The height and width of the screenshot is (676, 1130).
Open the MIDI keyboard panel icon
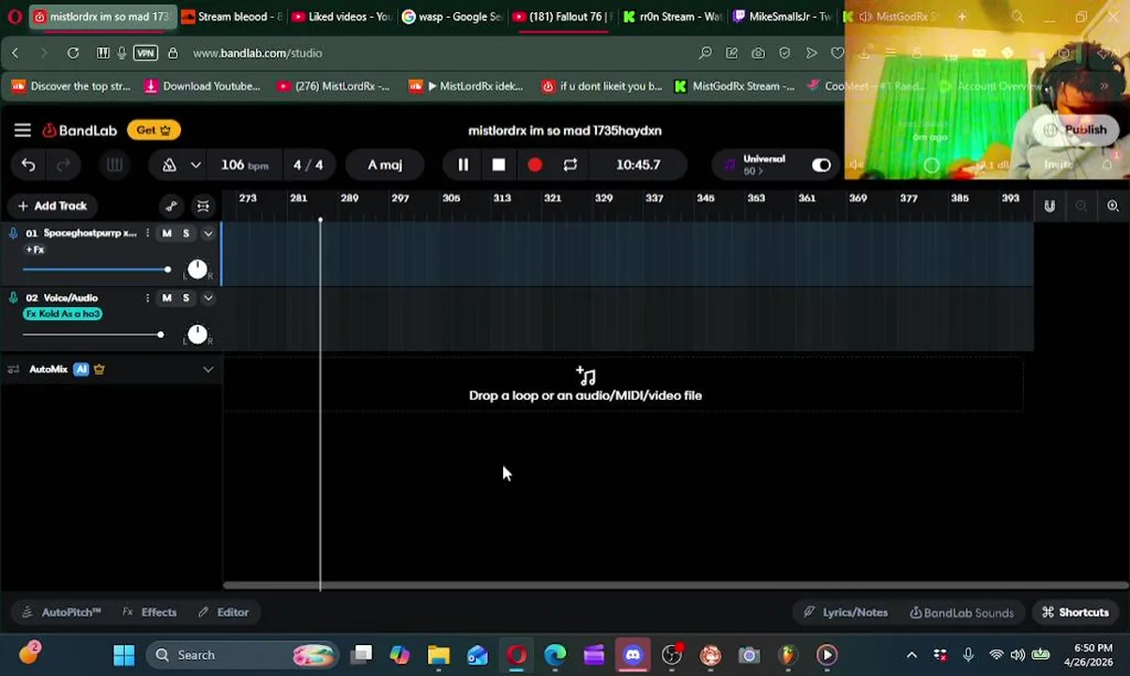[x=115, y=165]
